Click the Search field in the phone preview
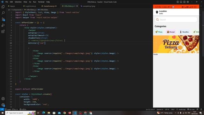204x115 pixels. (x=176, y=19)
